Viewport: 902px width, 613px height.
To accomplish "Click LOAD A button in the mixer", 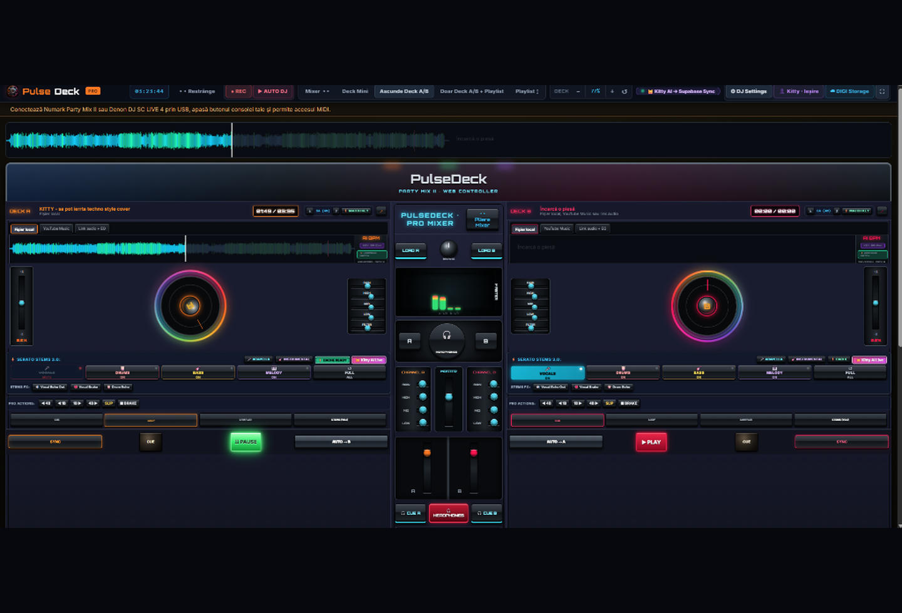I will pos(411,250).
